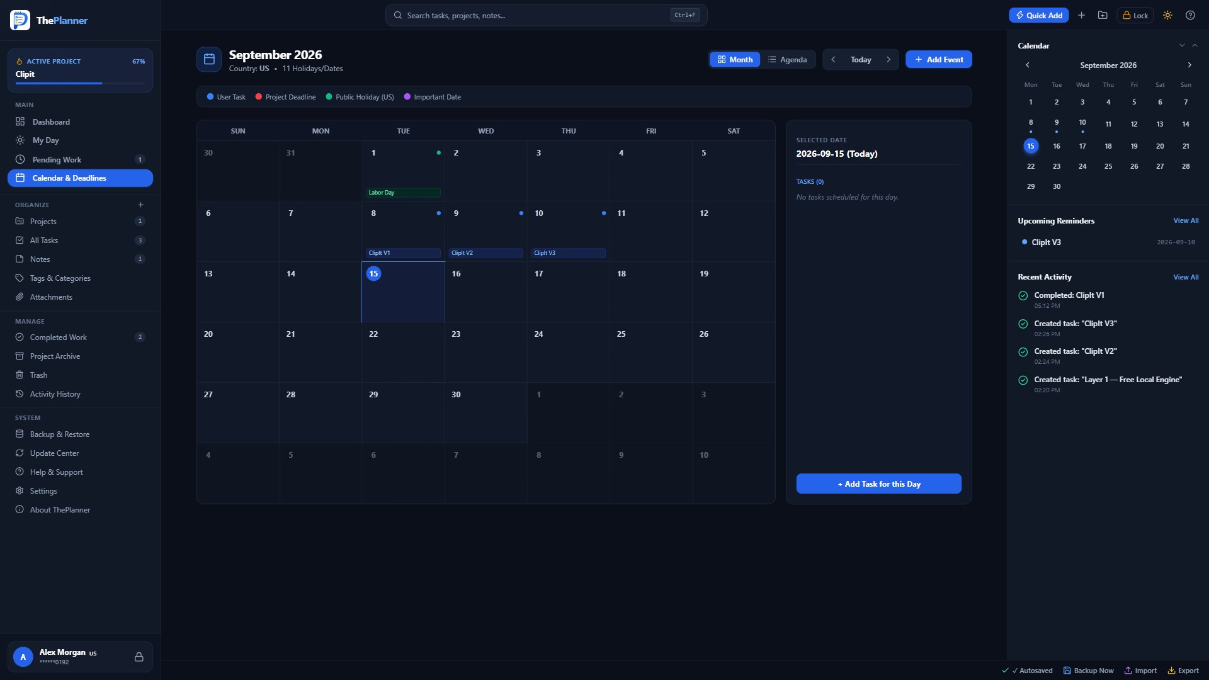Click the Project Deadline legend red dot
The height and width of the screenshot is (680, 1209).
point(259,96)
